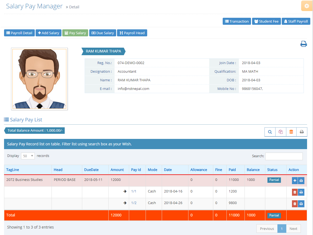Click the orange database export icon
Screen dimensions: 313x235
[x=291, y=132]
